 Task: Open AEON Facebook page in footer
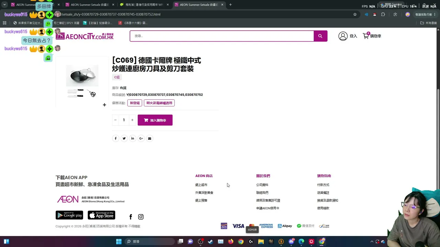pos(131,217)
